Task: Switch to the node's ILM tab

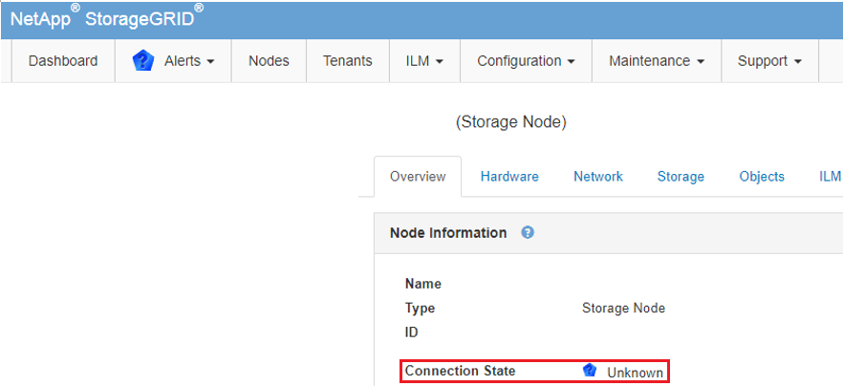Action: click(829, 177)
